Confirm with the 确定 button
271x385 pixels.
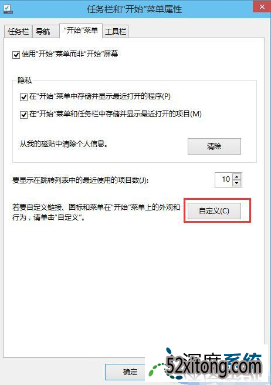[130, 371]
